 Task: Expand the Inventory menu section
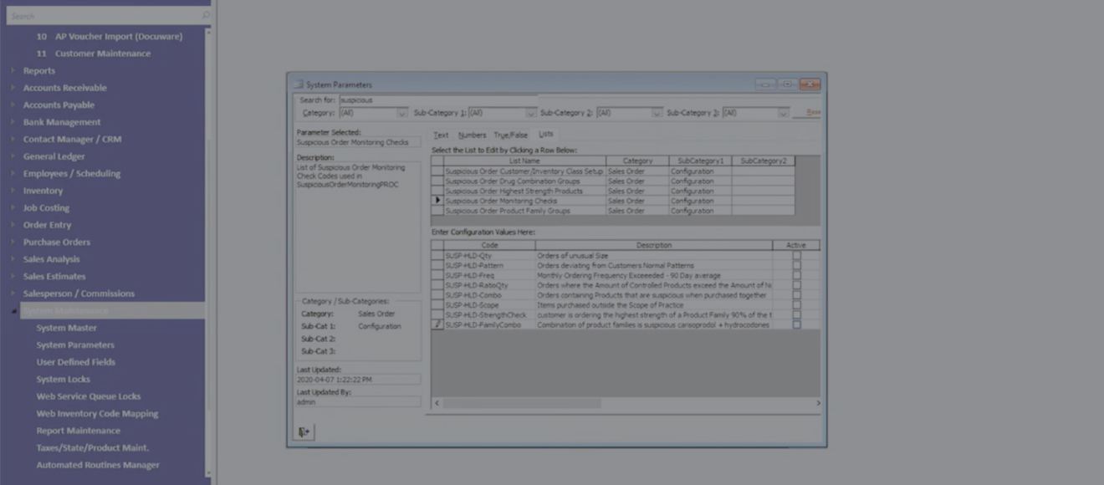(13, 191)
